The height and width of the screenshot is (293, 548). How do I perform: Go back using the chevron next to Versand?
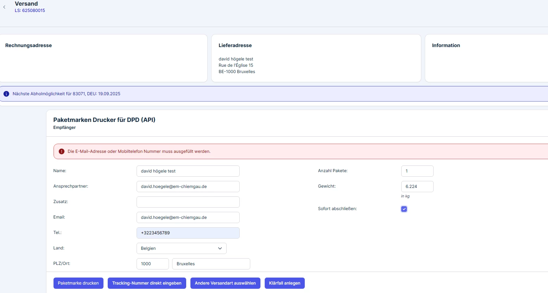coord(4,7)
